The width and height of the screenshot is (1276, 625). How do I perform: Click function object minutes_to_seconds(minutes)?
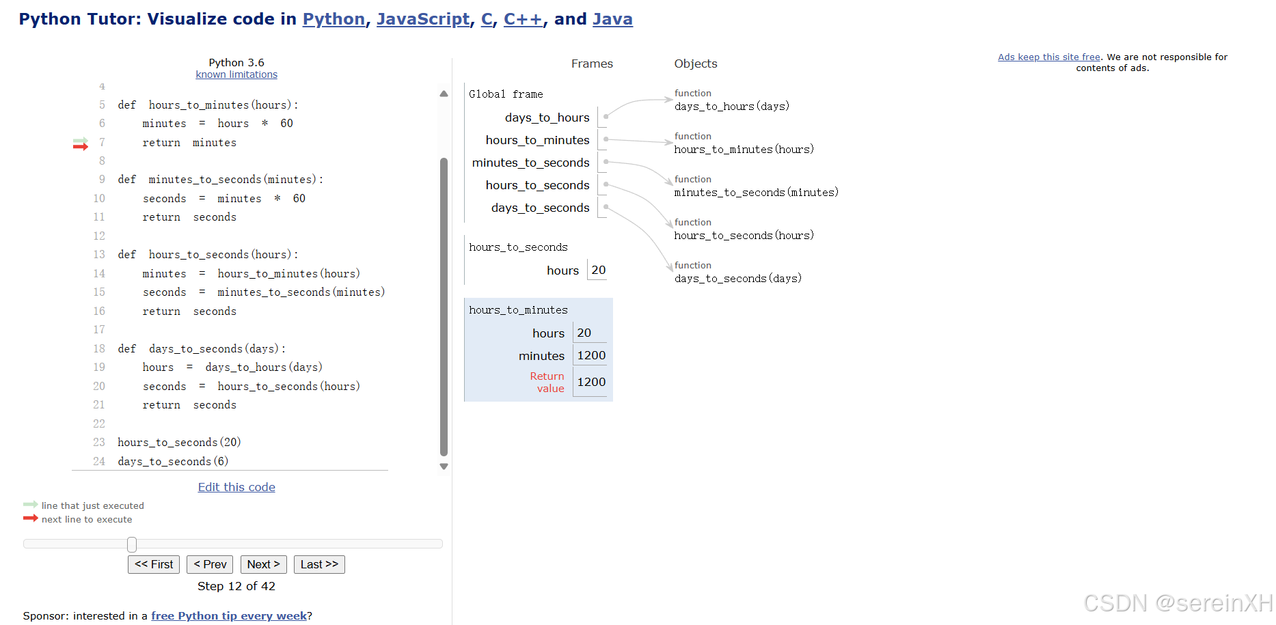757,193
